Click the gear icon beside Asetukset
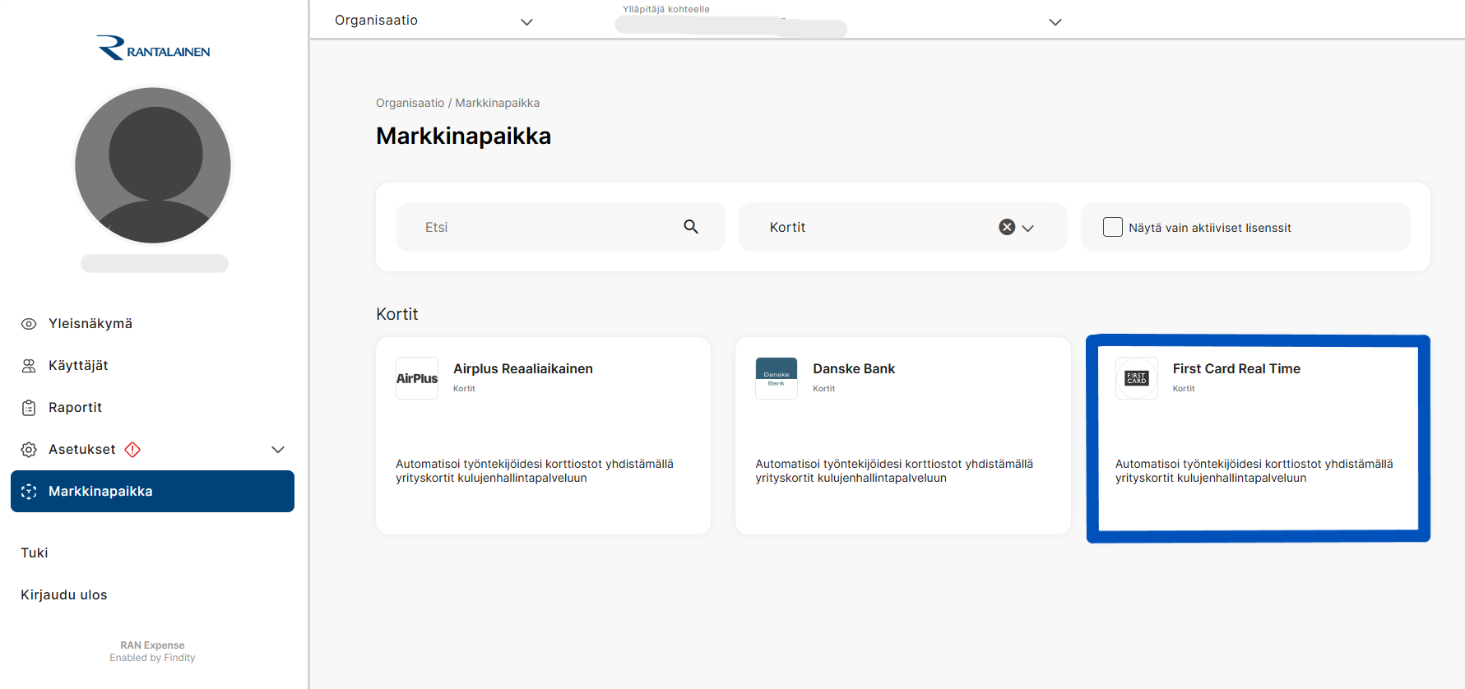The width and height of the screenshot is (1465, 689). (x=29, y=450)
